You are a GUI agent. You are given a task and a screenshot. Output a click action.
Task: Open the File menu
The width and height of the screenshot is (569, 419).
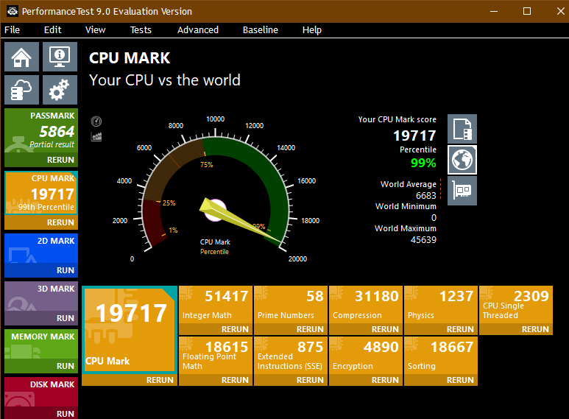click(12, 29)
